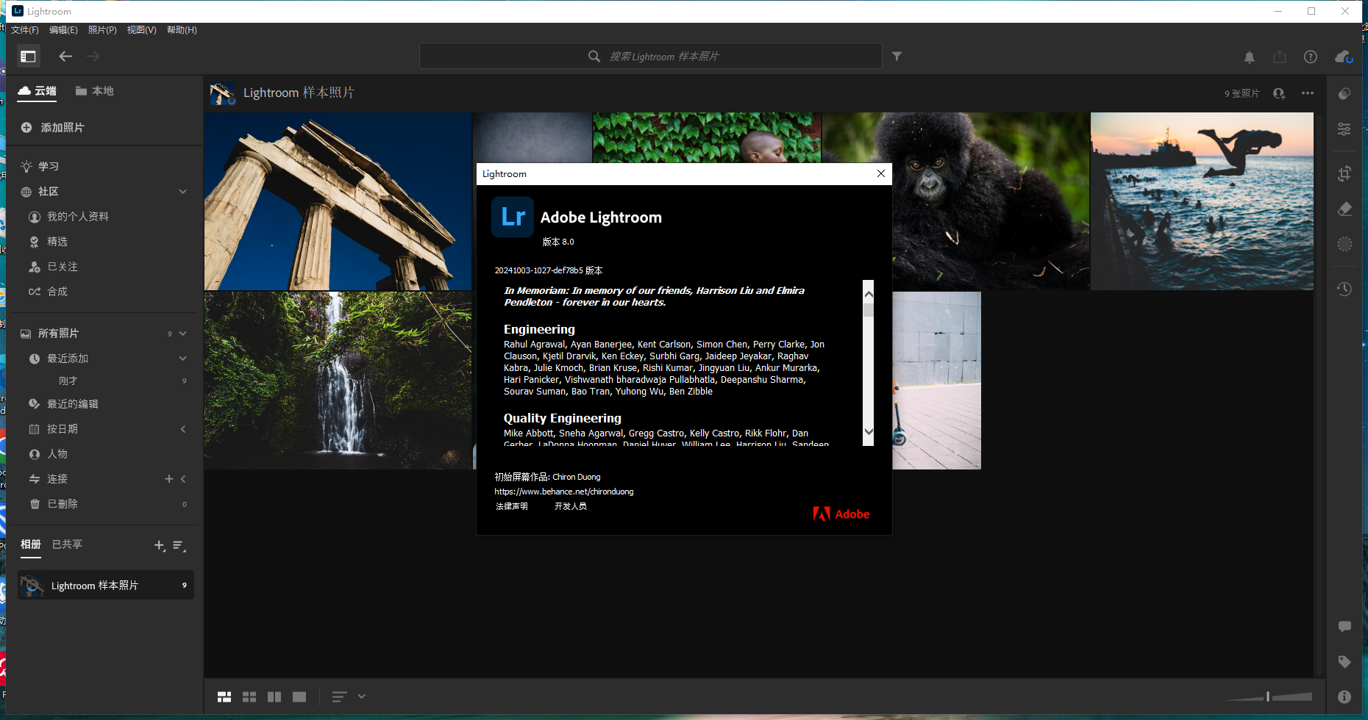Switch to detail view mode
This screenshot has width=1368, height=720.
pyautogui.click(x=299, y=696)
